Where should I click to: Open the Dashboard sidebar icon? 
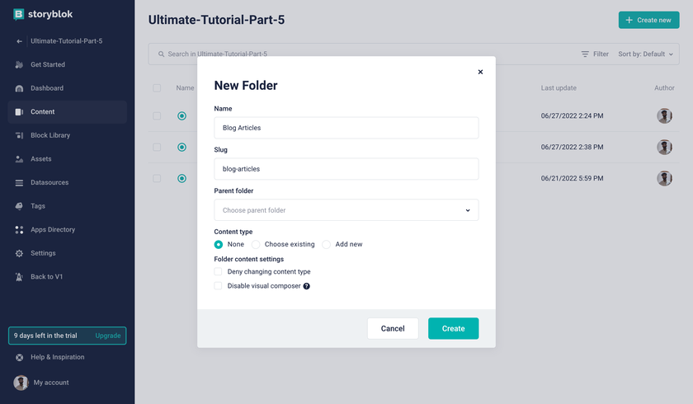(x=19, y=88)
